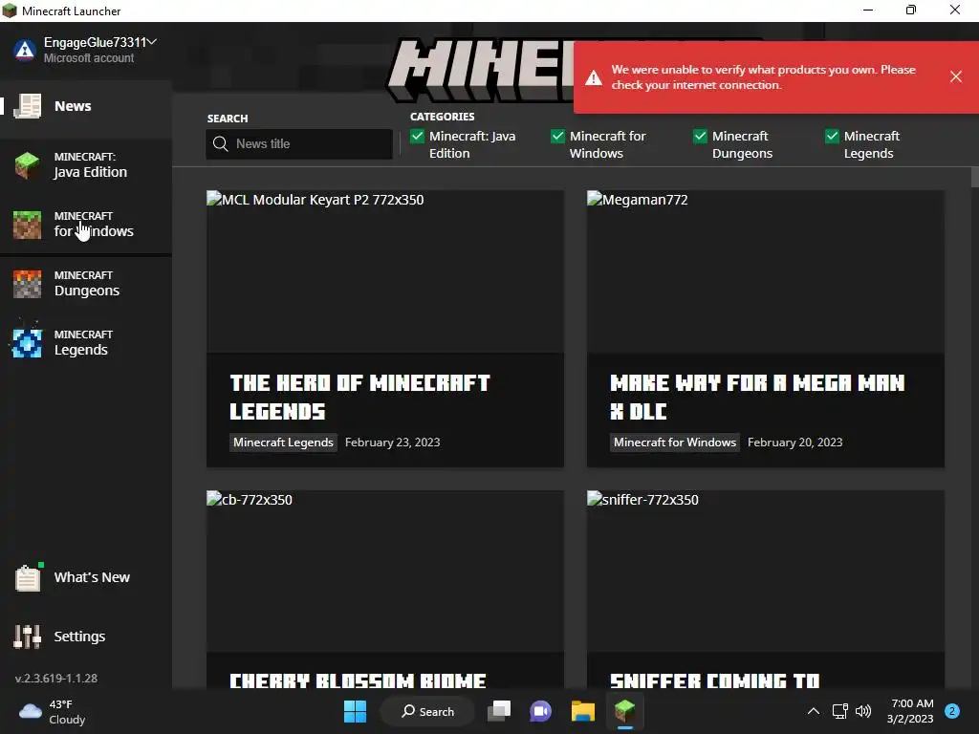Open Windows Start menu
This screenshot has height=734, width=979.
click(356, 711)
